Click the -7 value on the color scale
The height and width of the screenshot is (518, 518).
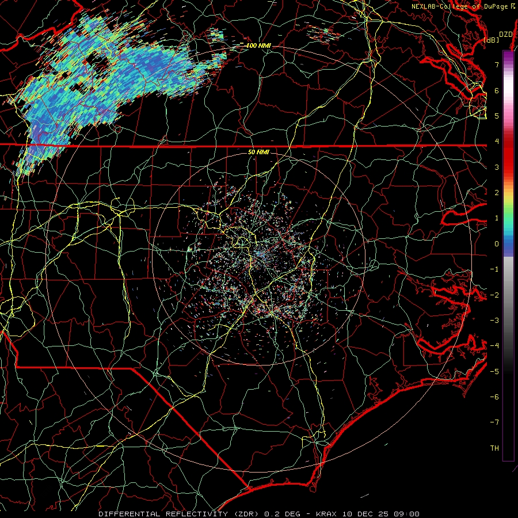click(494, 422)
